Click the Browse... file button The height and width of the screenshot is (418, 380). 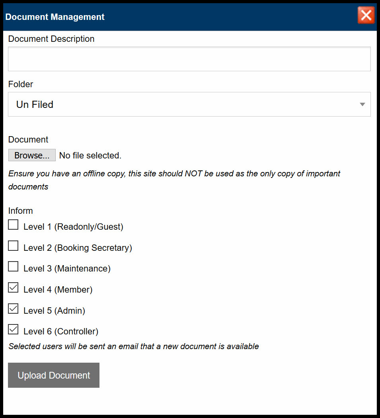pyautogui.click(x=32, y=155)
